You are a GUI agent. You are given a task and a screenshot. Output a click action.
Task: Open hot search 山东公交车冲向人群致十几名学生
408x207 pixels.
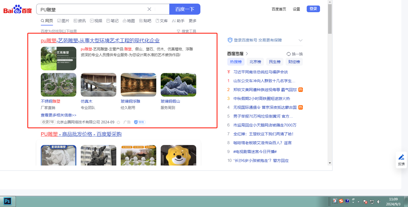coord(264,81)
